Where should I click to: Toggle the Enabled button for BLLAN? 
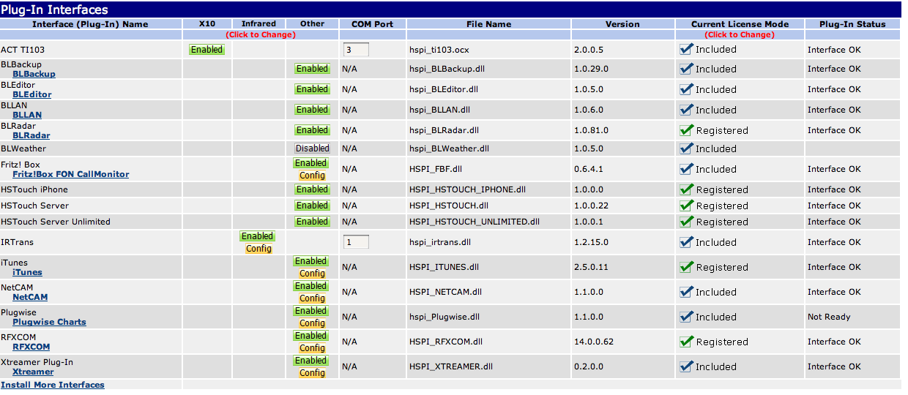point(312,110)
